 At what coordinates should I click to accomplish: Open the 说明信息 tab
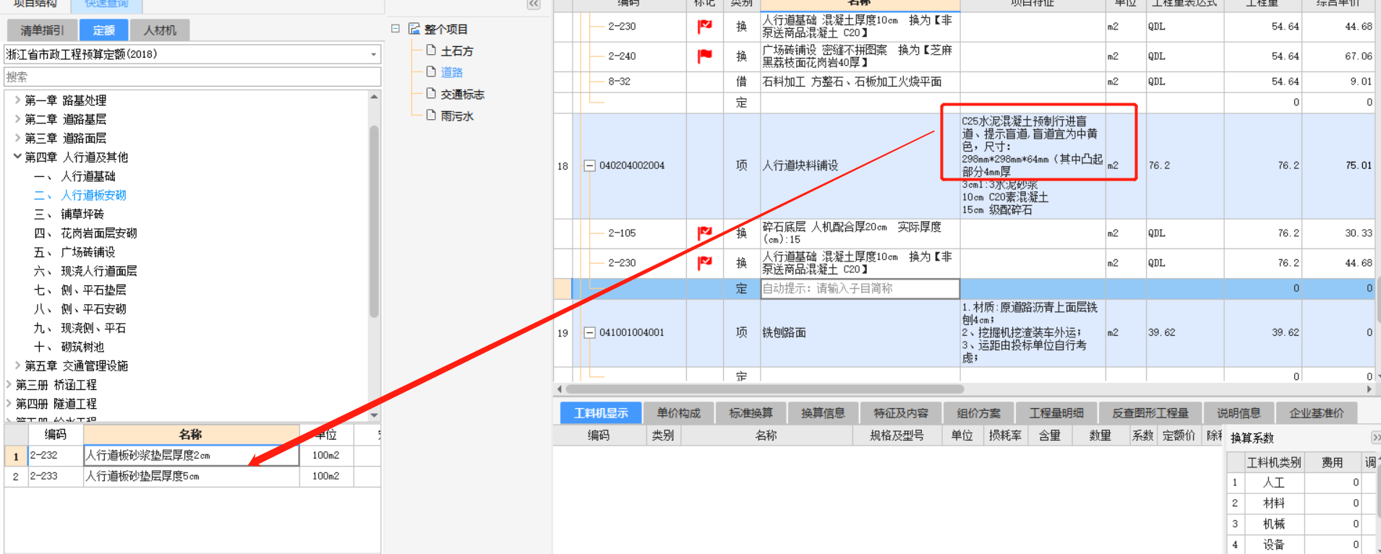[1239, 413]
